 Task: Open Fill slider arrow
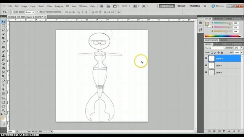click(x=241, y=53)
